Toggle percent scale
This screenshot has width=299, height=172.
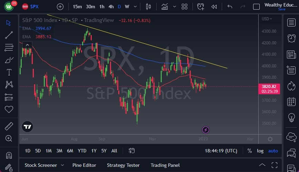point(249,151)
